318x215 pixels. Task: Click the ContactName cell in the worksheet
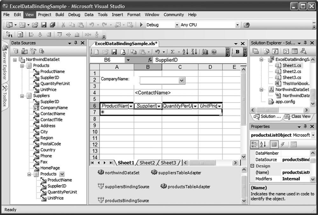point(153,93)
